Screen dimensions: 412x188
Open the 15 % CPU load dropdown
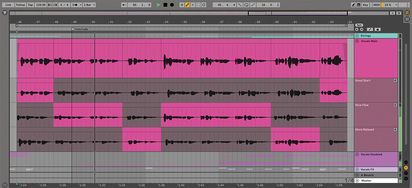click(x=391, y=5)
